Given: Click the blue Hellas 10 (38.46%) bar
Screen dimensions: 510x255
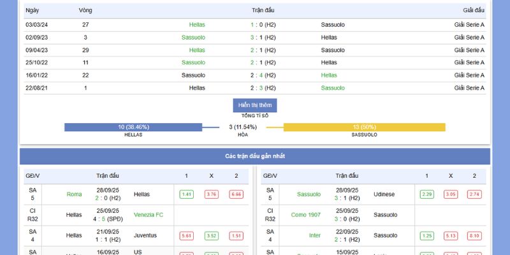Looking at the screenshot, I should point(133,127).
